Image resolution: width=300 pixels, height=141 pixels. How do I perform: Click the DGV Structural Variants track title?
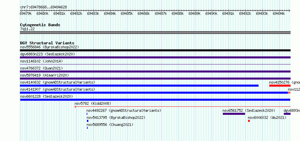pos(47,43)
